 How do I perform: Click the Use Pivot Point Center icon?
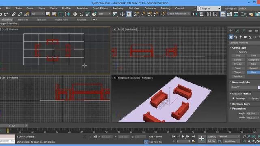click(115, 14)
